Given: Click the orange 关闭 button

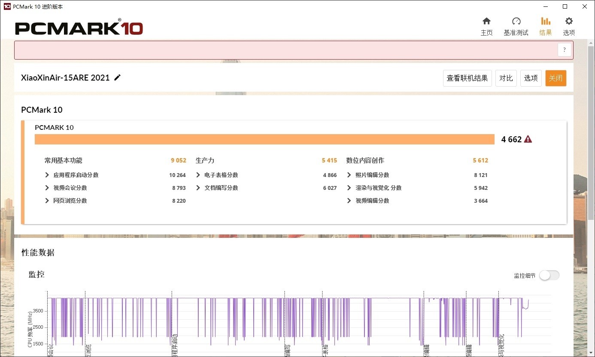Looking at the screenshot, I should pyautogui.click(x=556, y=78).
